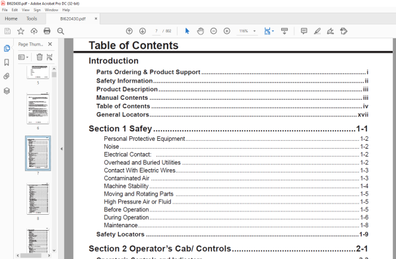Switch to the Tools tab
Screen dimensions: 396x259
pyautogui.click(x=32, y=18)
